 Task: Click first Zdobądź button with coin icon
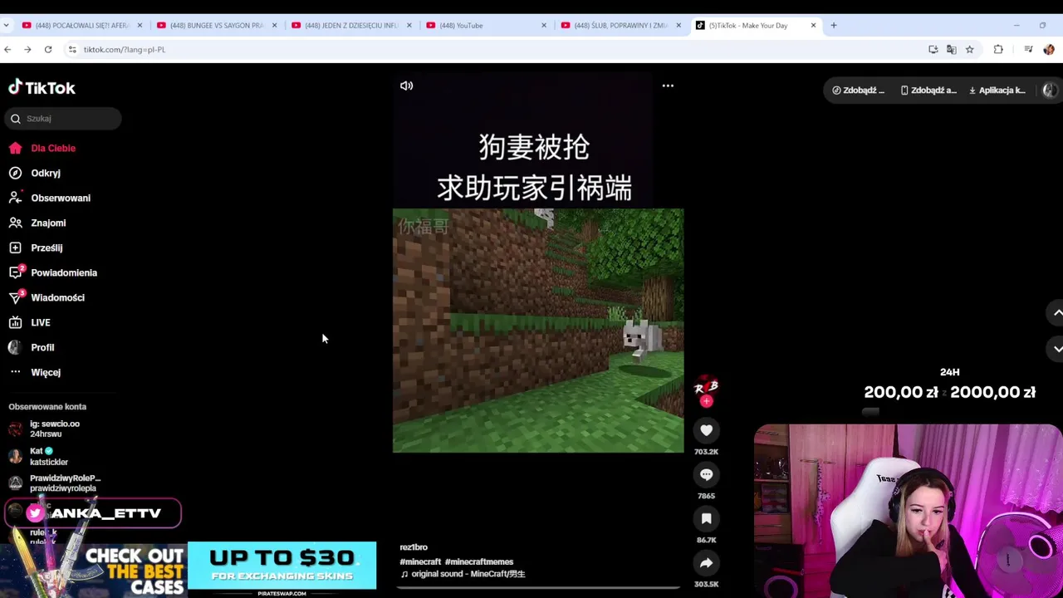tap(859, 91)
